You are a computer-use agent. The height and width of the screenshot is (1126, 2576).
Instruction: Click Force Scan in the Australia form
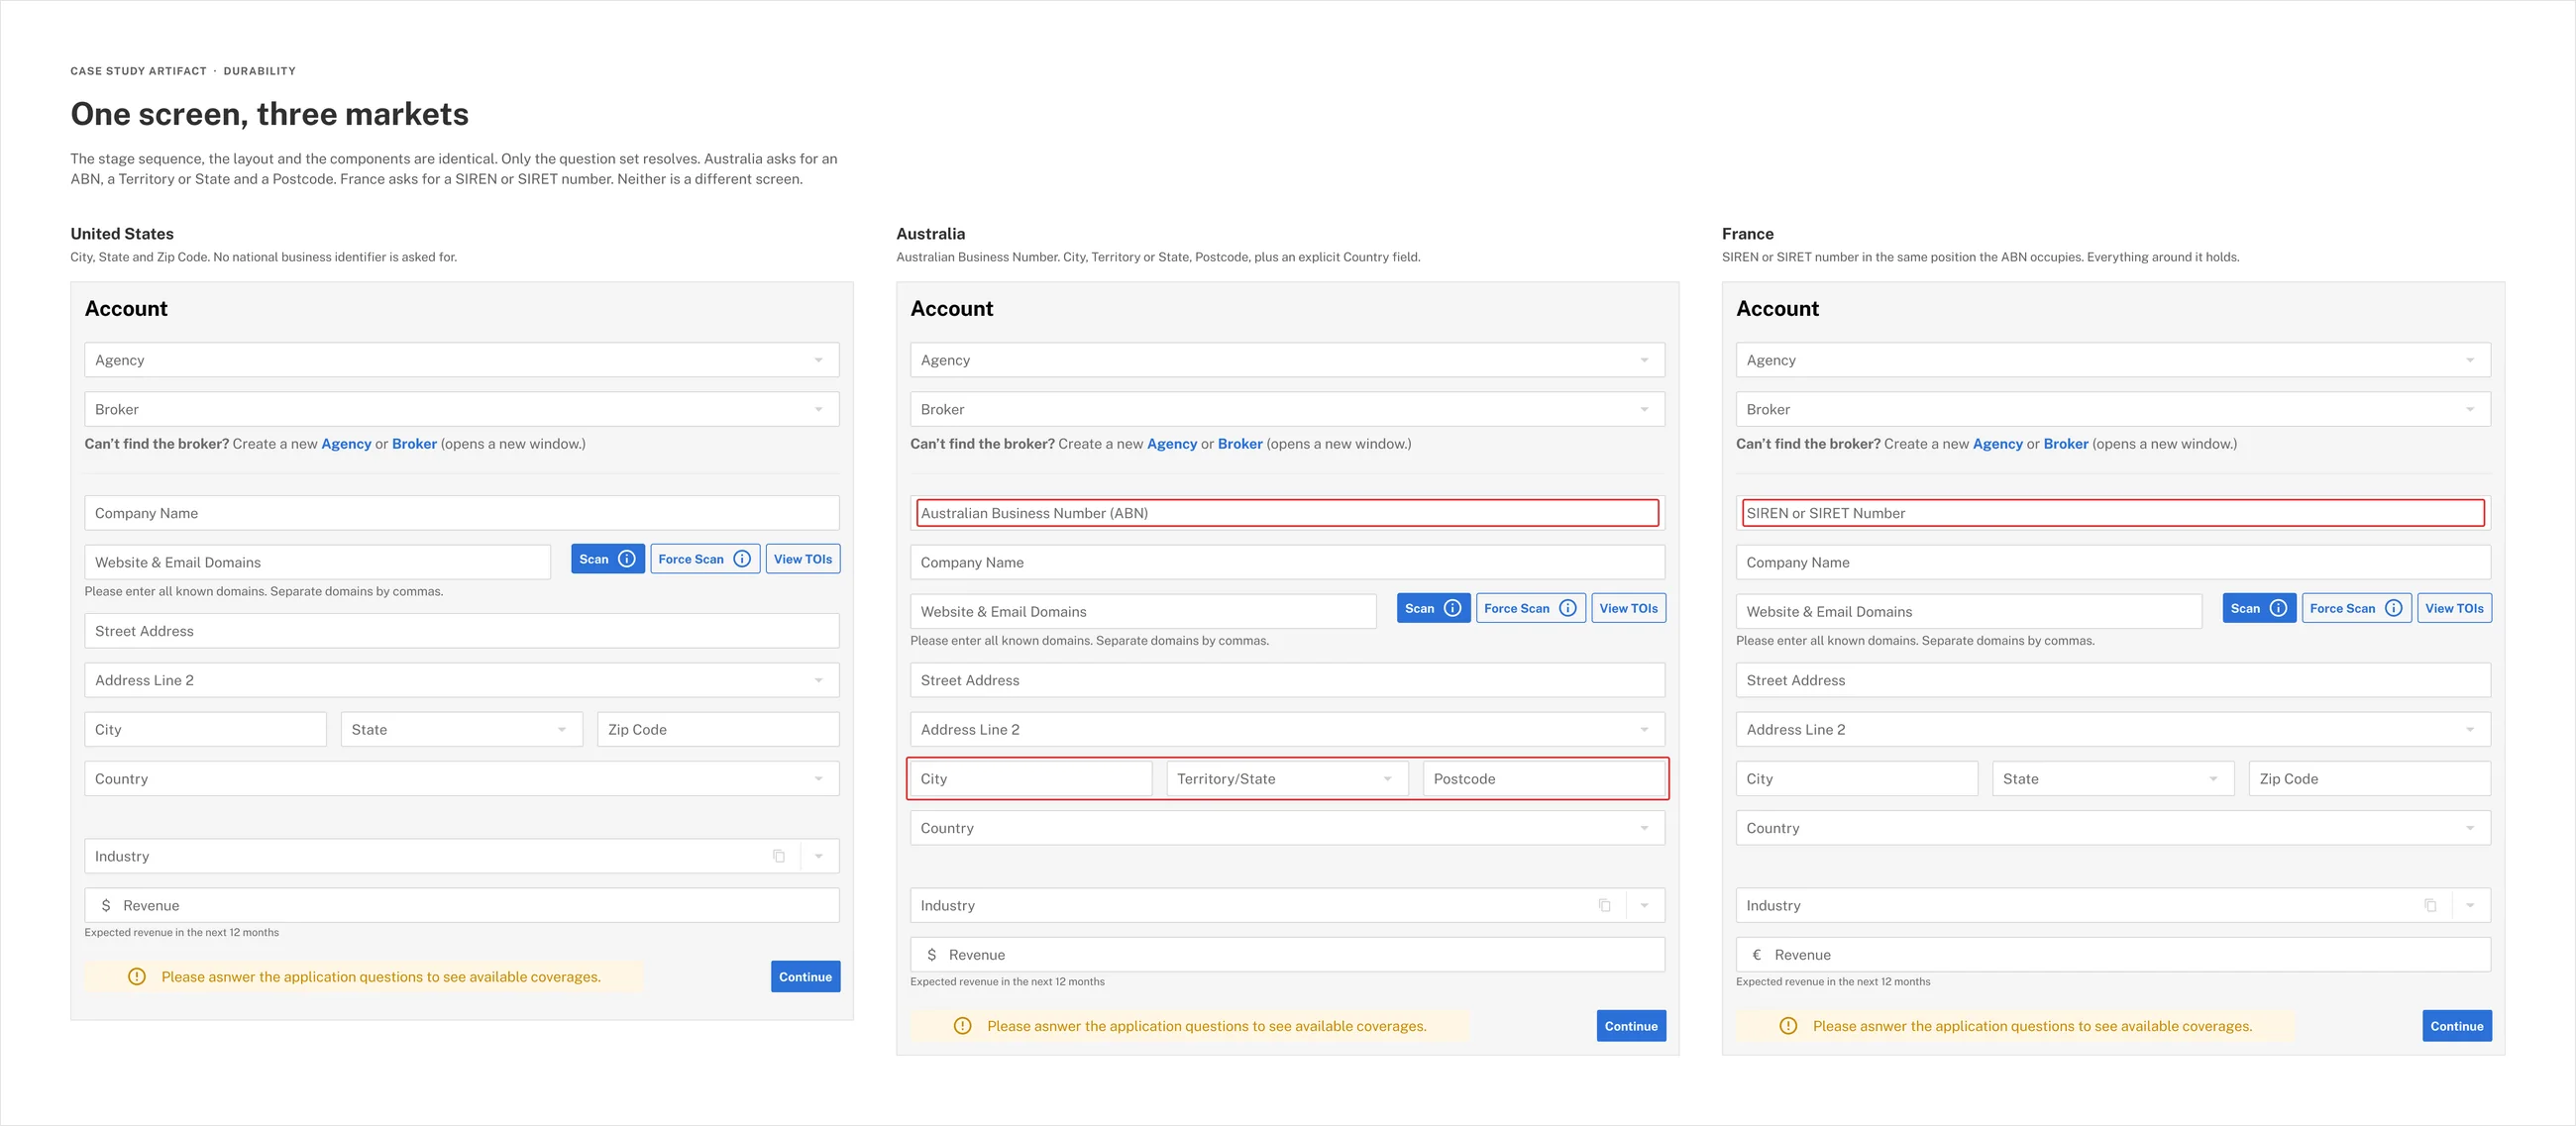tap(1531, 608)
